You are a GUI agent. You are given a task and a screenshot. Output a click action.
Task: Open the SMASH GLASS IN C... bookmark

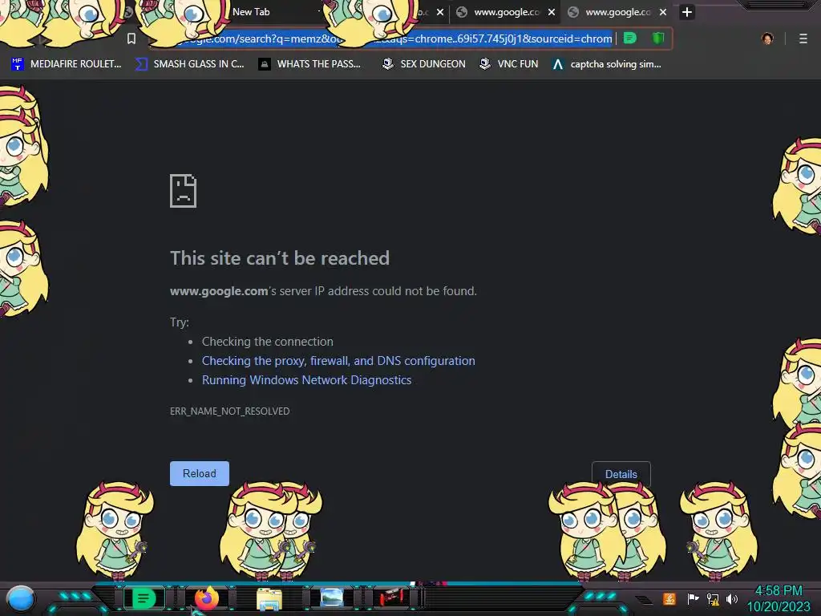click(190, 64)
